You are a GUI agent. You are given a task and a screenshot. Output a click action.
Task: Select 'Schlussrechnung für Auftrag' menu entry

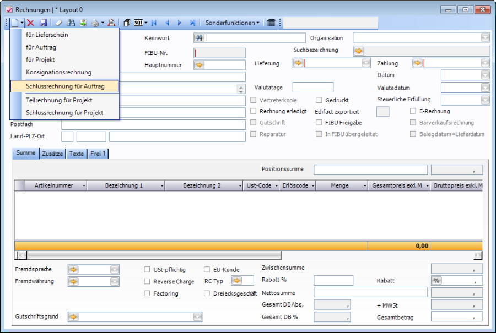click(64, 86)
